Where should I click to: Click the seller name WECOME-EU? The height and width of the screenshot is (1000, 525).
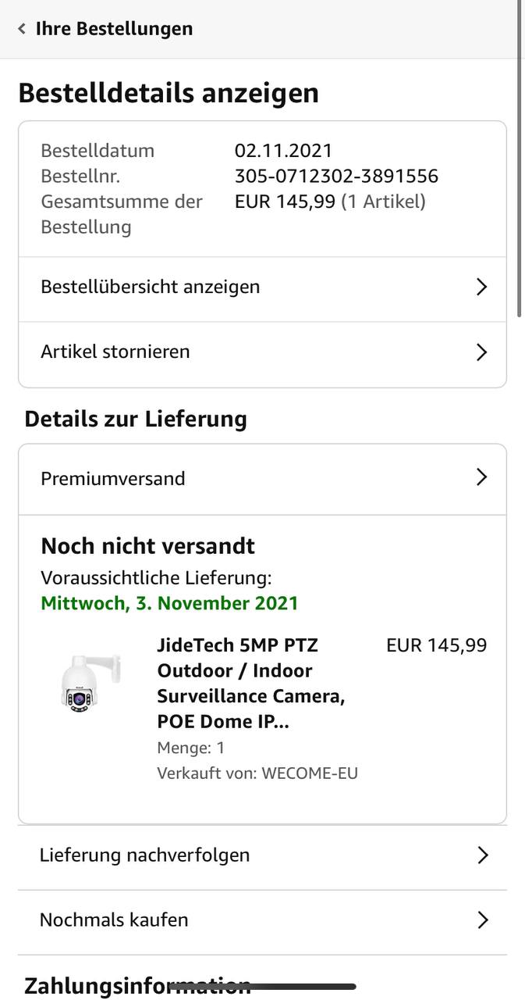(310, 773)
